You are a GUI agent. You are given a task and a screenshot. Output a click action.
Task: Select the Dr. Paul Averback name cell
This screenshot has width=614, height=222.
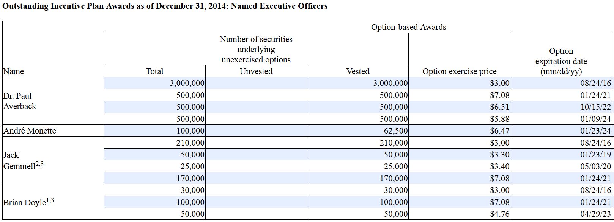click(x=20, y=101)
